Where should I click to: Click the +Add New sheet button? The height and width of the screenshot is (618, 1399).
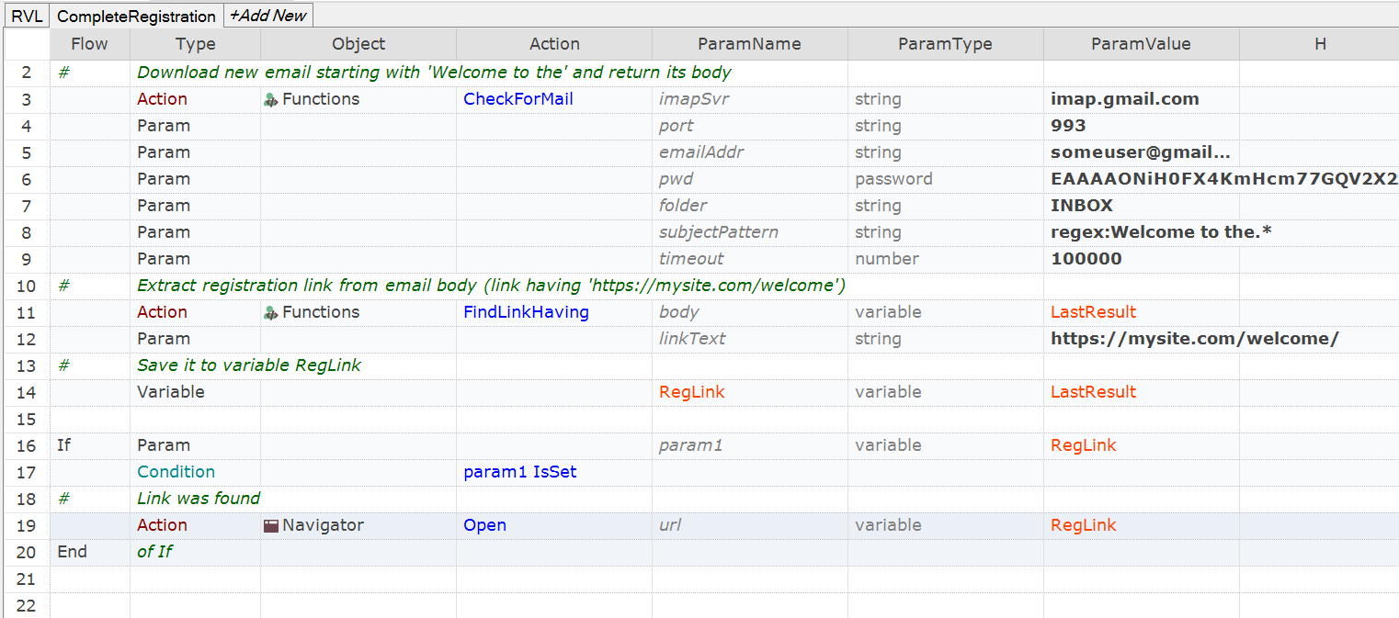point(268,16)
